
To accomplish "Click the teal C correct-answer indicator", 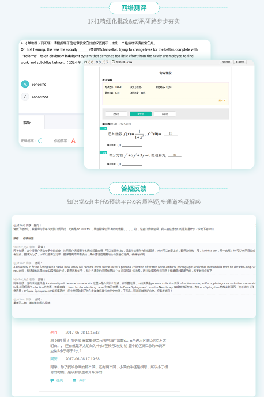I will pyautogui.click(x=40, y=141).
